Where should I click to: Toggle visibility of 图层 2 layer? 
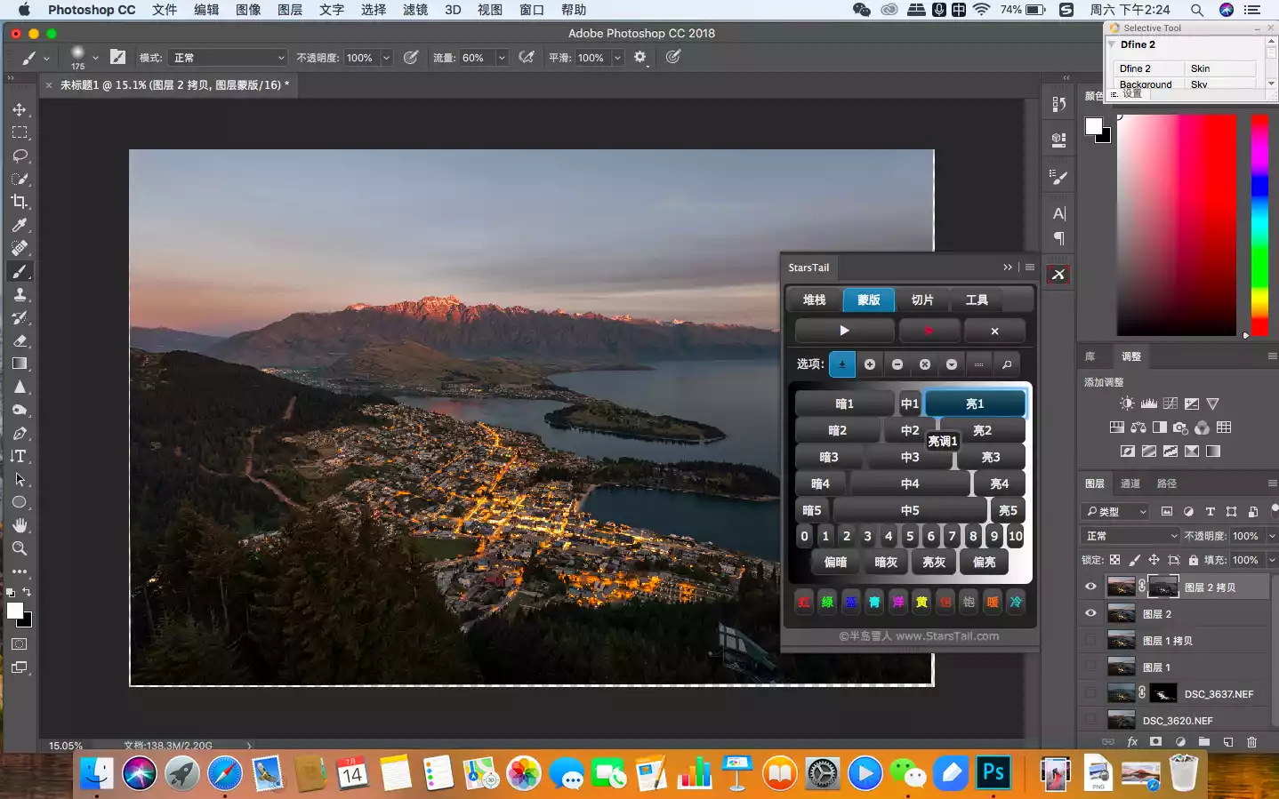coord(1090,613)
